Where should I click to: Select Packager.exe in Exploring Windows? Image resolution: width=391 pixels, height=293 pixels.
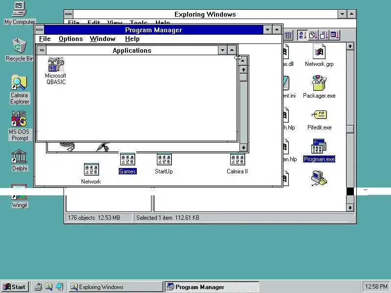pyautogui.click(x=319, y=87)
